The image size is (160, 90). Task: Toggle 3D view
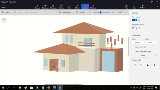[x=80, y=12]
